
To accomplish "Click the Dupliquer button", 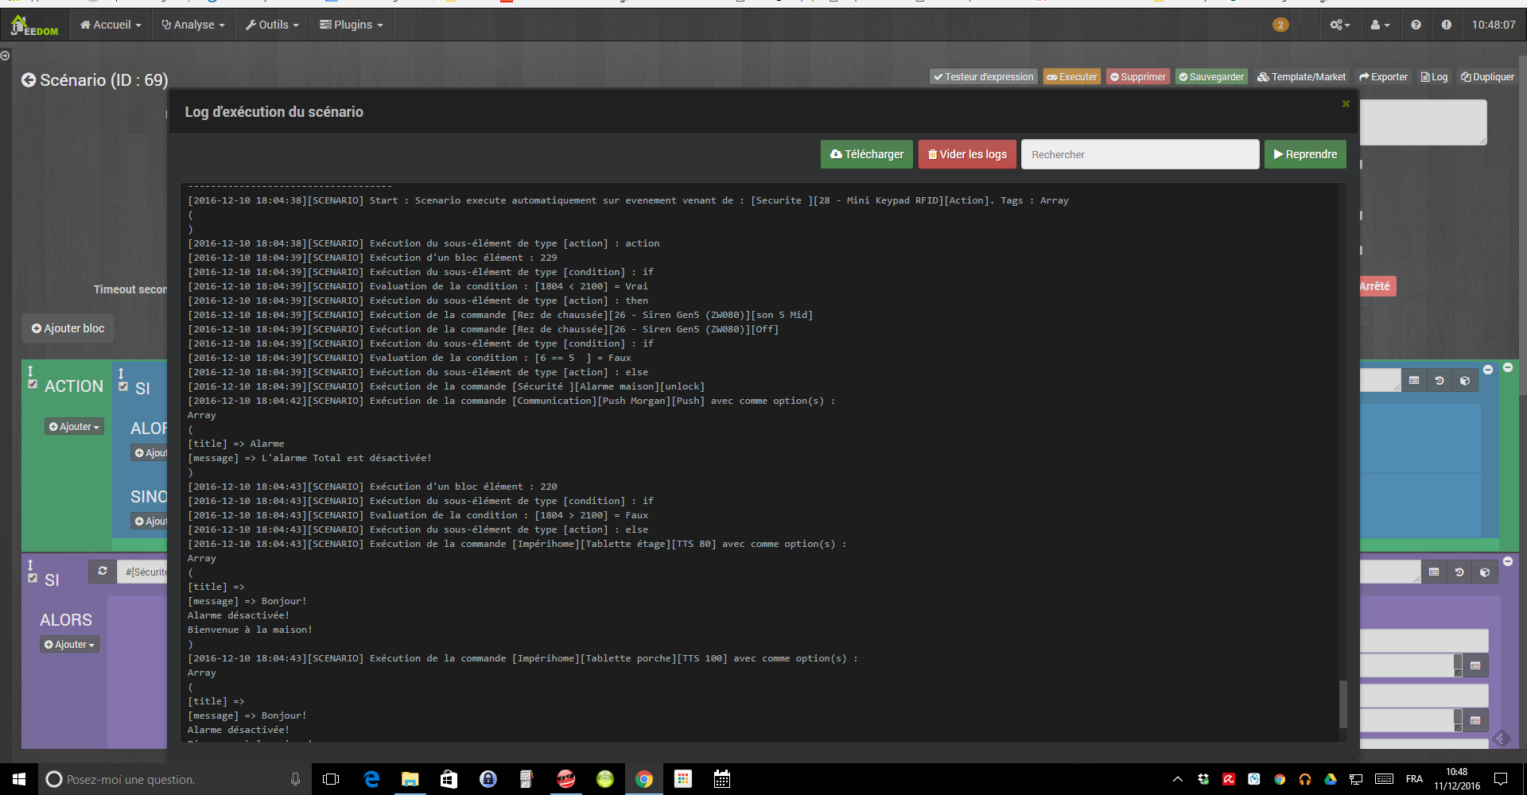I will coord(1487,77).
